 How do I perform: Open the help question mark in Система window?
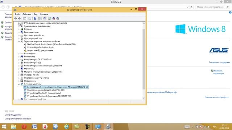tap(230, 13)
